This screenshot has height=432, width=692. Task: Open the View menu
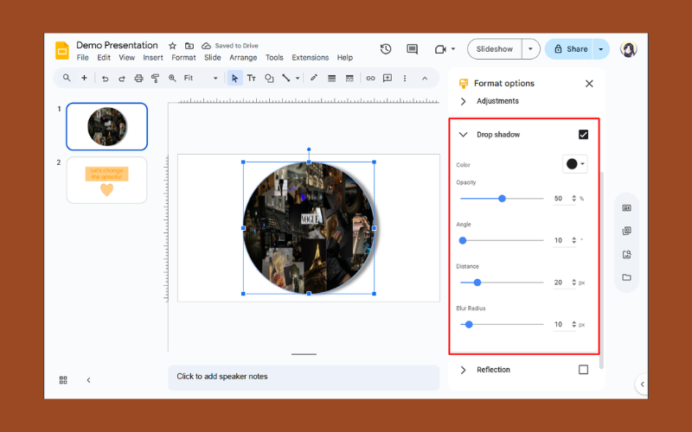click(126, 58)
